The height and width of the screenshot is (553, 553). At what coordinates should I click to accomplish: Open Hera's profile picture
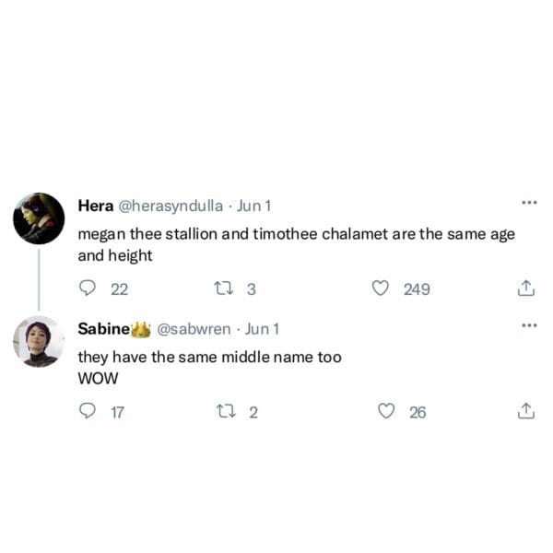39,218
